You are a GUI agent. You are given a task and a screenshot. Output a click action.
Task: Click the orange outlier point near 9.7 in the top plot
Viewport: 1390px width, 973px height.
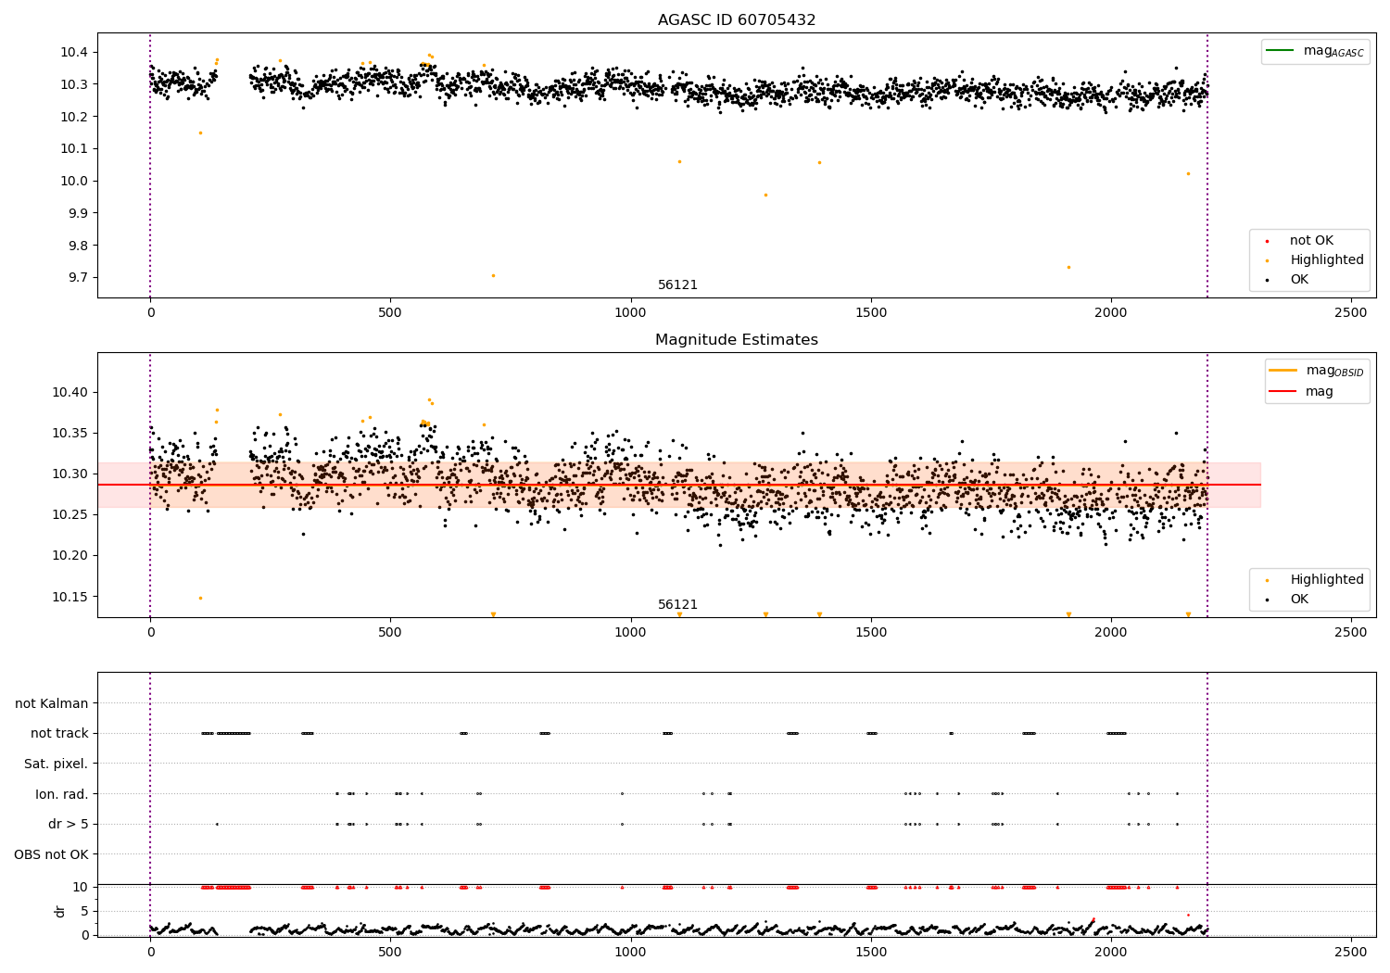click(493, 275)
